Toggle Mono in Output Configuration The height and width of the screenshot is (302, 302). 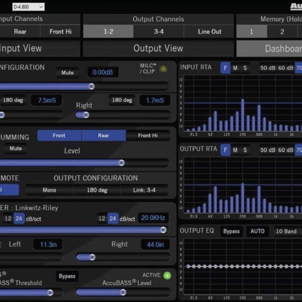point(49,190)
